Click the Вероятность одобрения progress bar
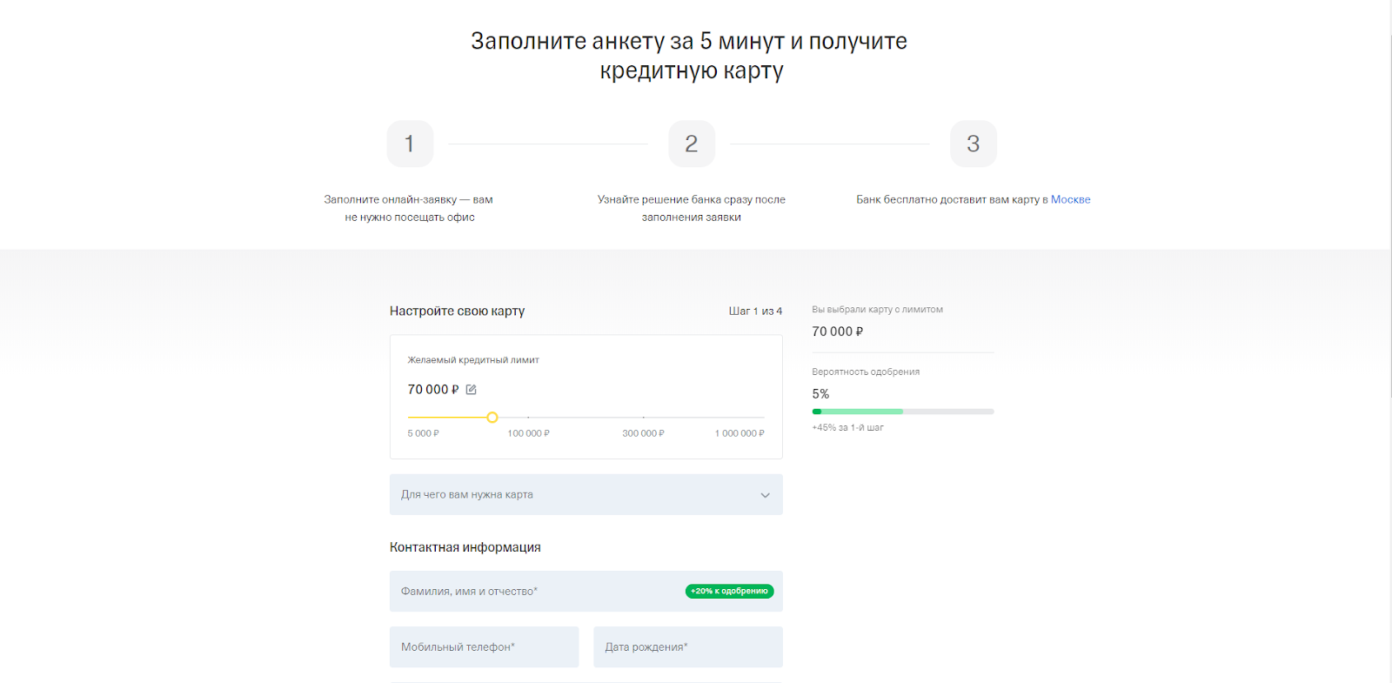This screenshot has width=1392, height=683. coord(902,412)
